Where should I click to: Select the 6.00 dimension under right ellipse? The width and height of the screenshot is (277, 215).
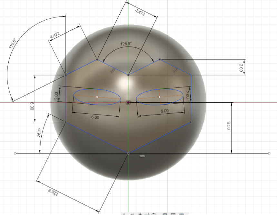[x=164, y=111]
